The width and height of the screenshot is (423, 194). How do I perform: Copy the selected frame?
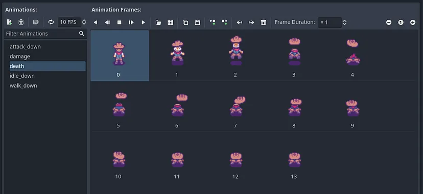tap(185, 22)
